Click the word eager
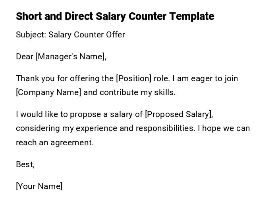This screenshot has width=278, height=211. 203,78
